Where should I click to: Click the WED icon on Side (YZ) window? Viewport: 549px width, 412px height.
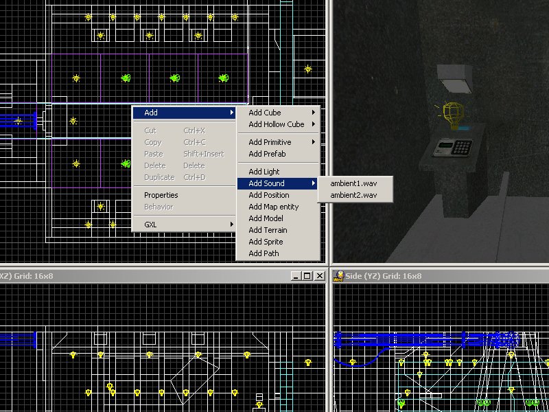pos(338,275)
